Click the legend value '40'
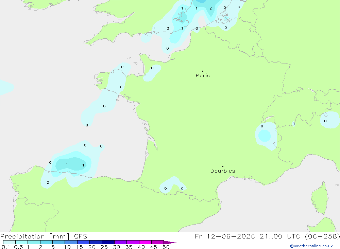Image resolution: width=340 pixels, height=249 pixels. pyautogui.click(x=141, y=247)
